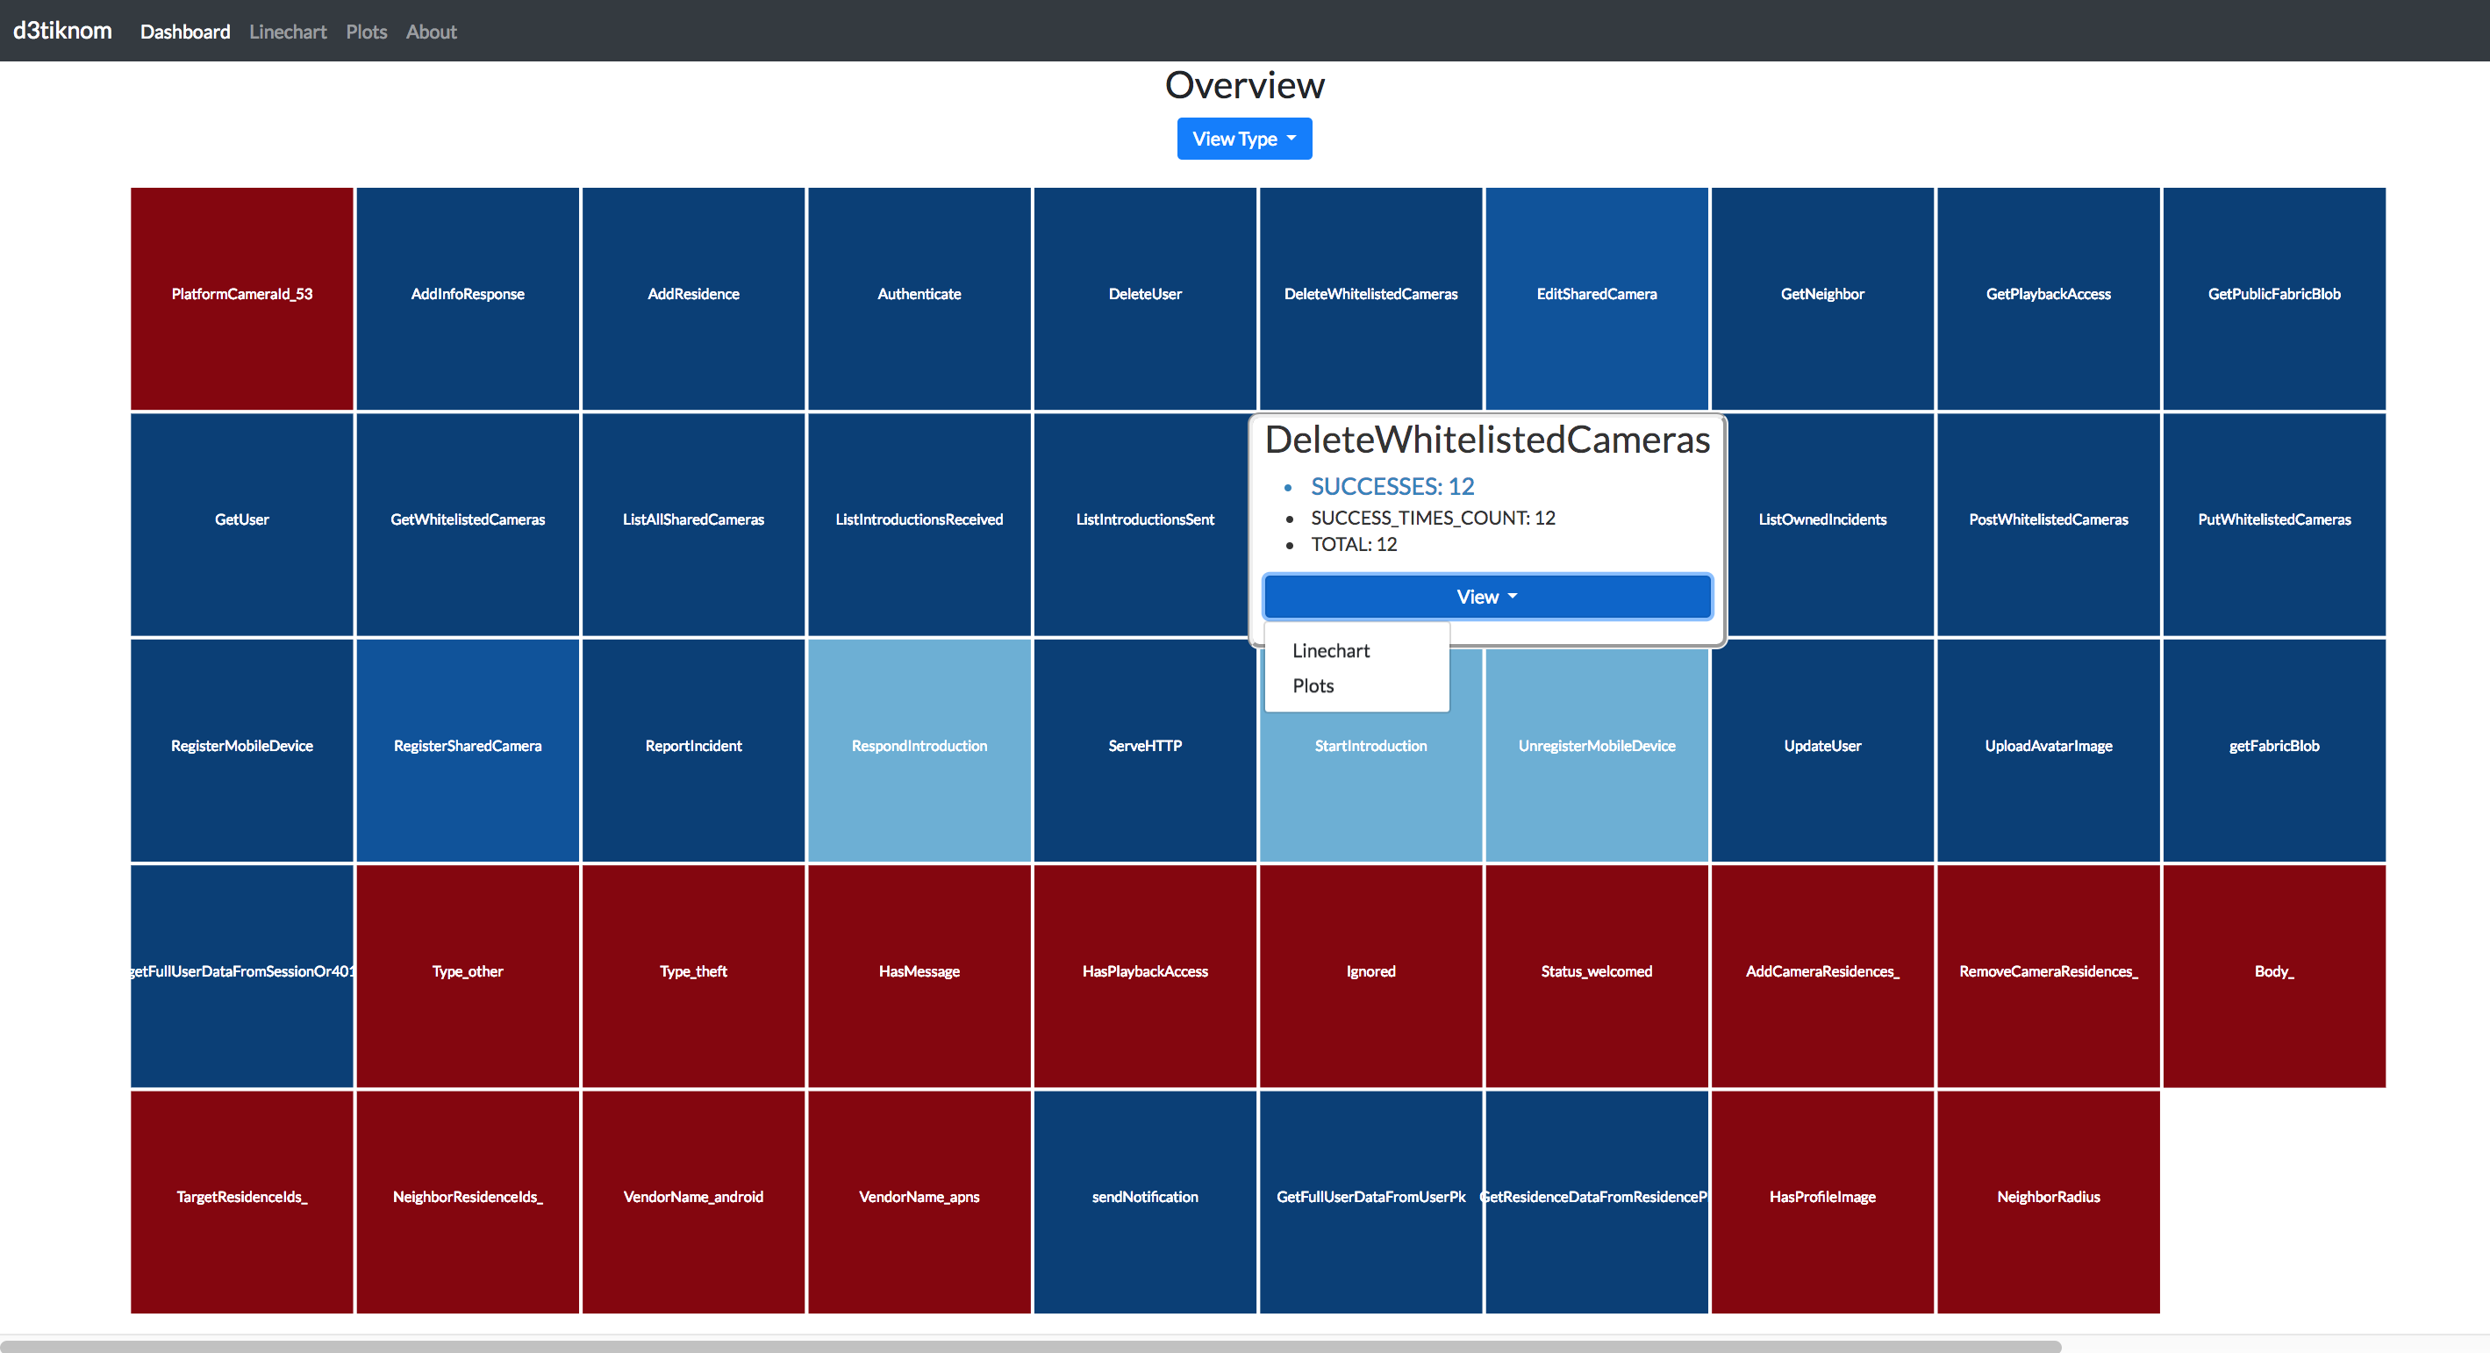The height and width of the screenshot is (1353, 2490).
Task: Expand the View dropdown in popup
Action: click(1486, 597)
